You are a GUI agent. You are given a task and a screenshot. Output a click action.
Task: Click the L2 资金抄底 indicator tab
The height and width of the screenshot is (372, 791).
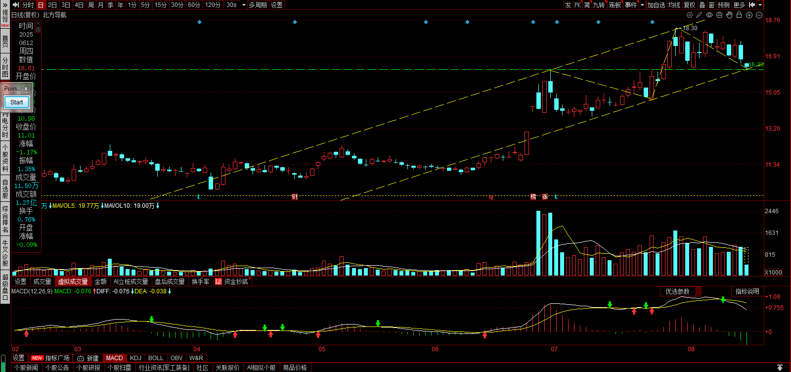[231, 281]
